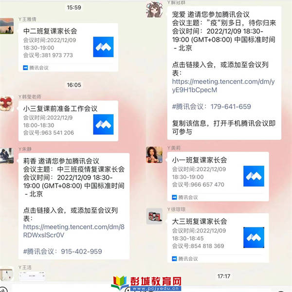292x292 pixels.
Task: Tap Y美莉's portrait avatar
Action: [x=154, y=155]
